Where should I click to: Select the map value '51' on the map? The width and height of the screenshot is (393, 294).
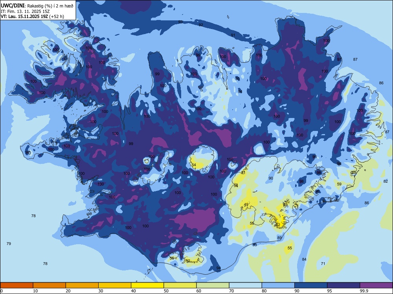[x=243, y=173]
